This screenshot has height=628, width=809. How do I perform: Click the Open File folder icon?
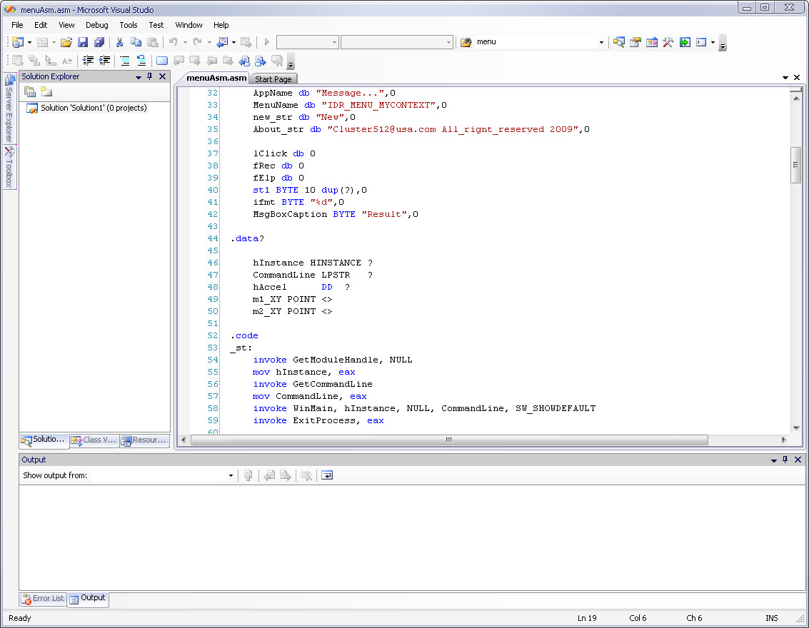tap(66, 42)
